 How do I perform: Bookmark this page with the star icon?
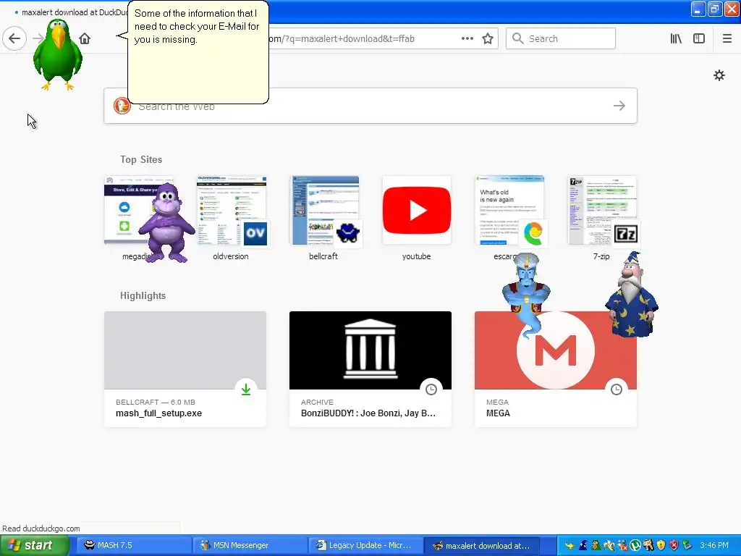488,38
